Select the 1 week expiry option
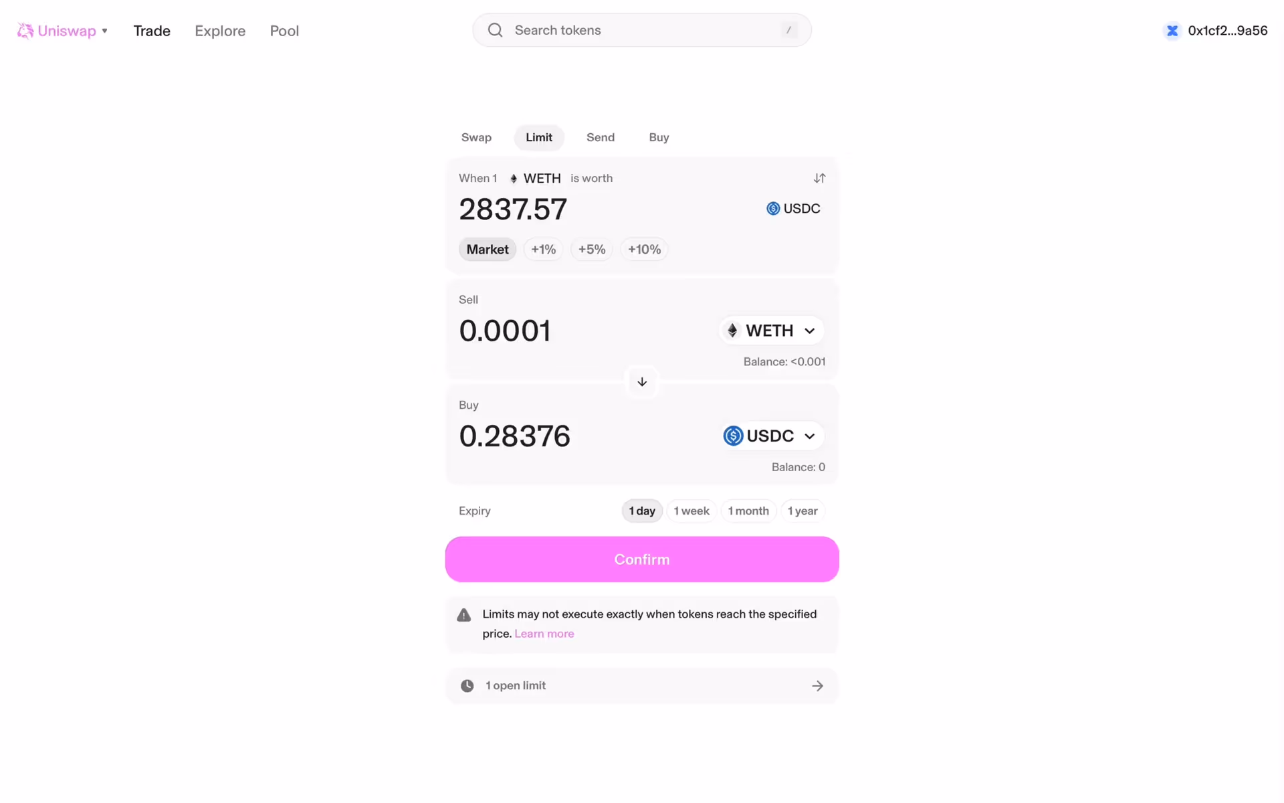The image size is (1284, 803). [x=691, y=511]
